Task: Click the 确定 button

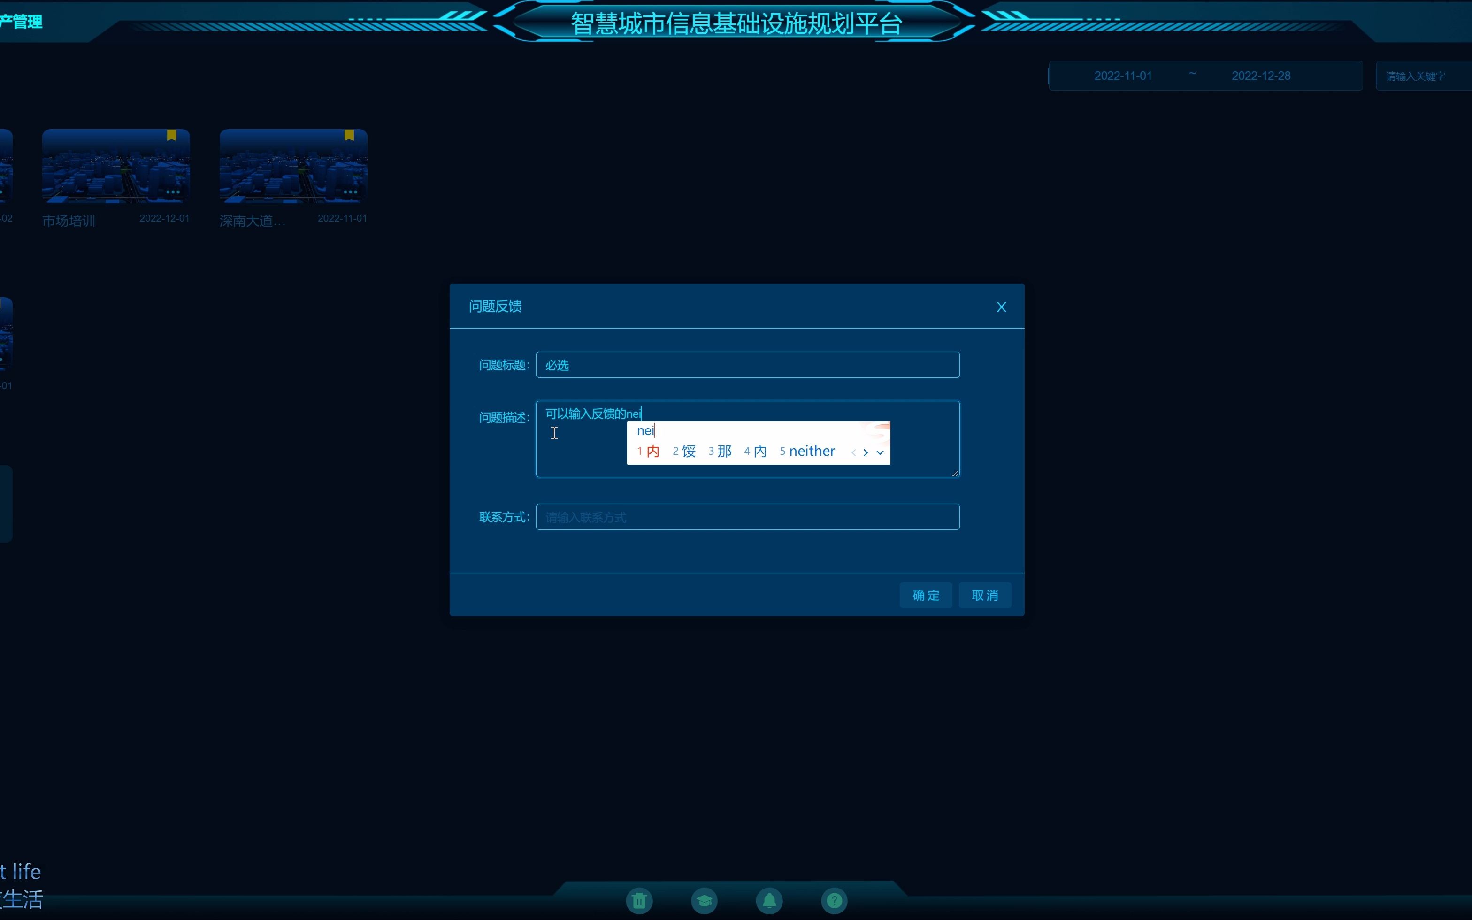Action: 926,595
